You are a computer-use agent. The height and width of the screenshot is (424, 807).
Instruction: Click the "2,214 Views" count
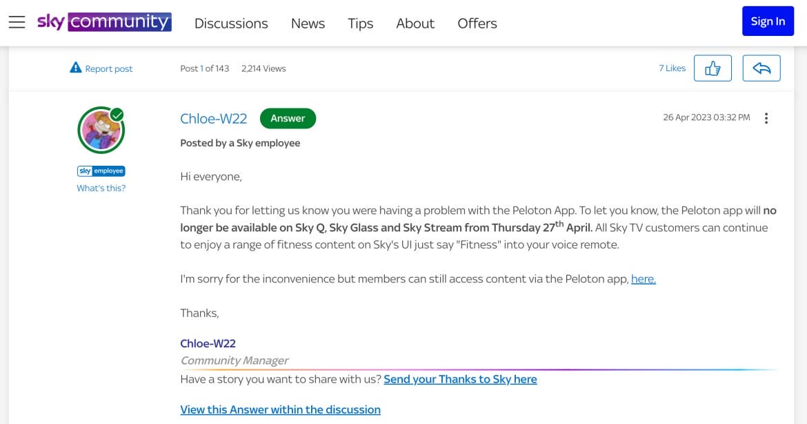point(263,68)
